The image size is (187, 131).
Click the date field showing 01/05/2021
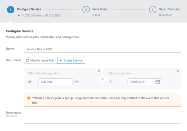145,82
